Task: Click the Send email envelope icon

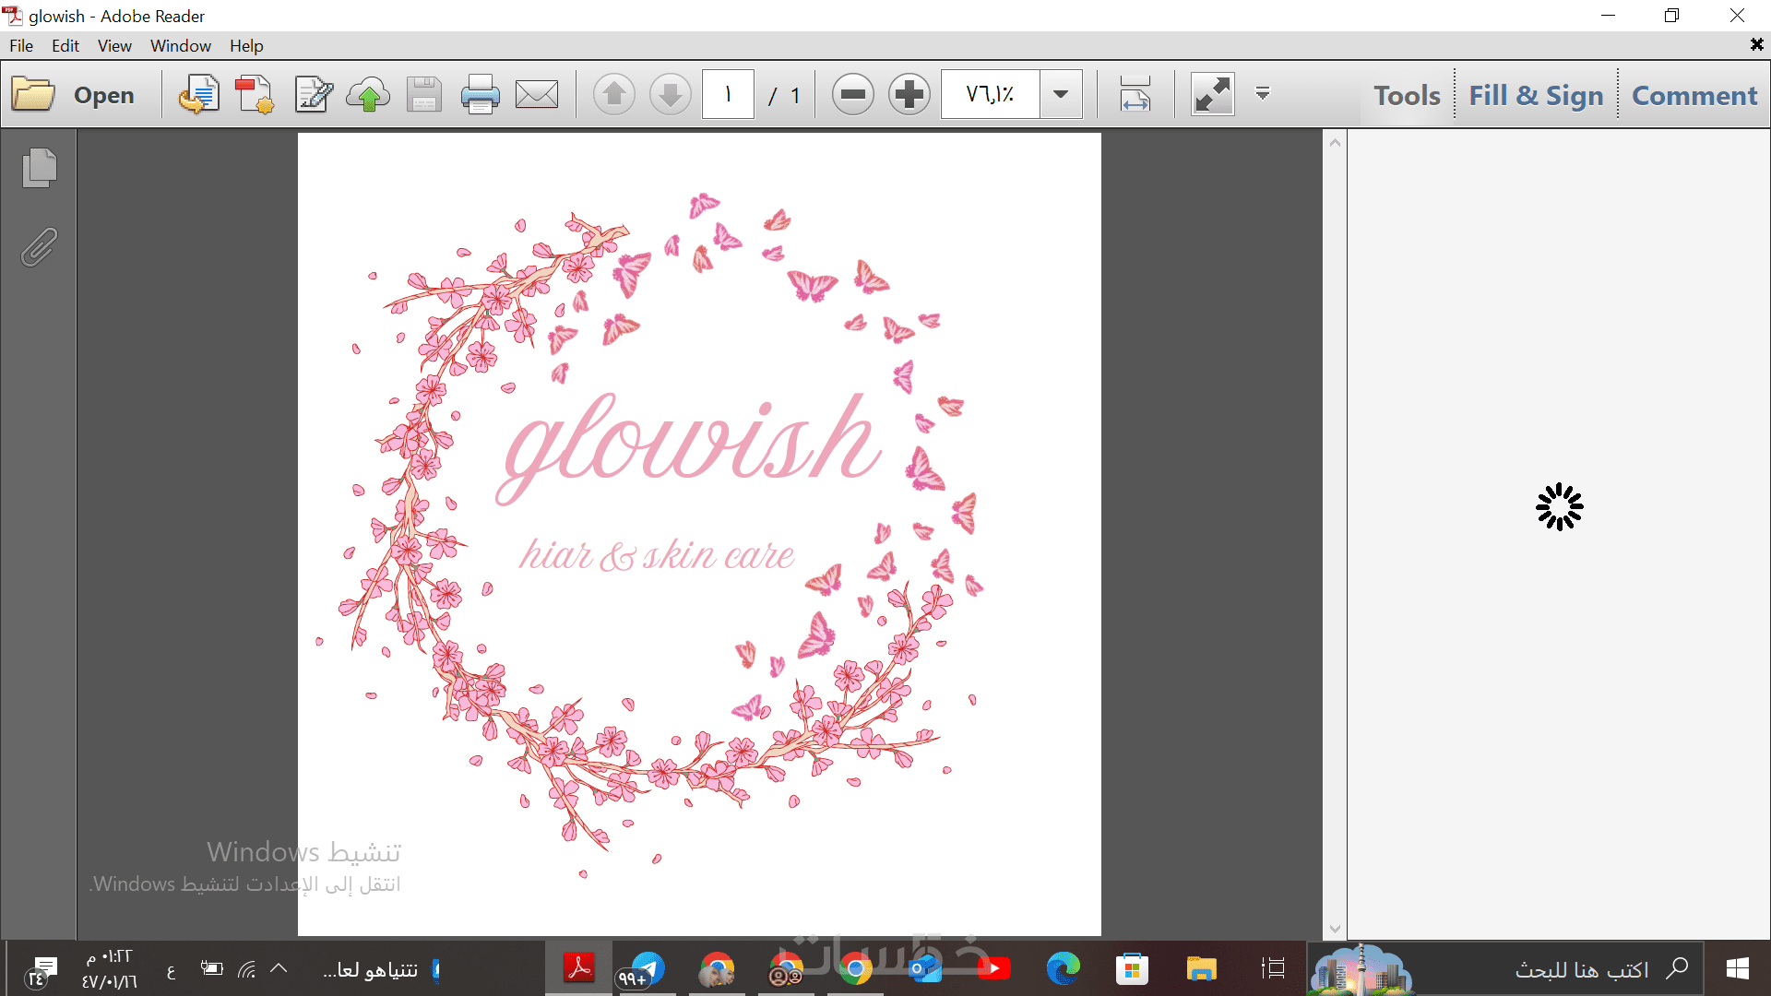Action: tap(536, 94)
